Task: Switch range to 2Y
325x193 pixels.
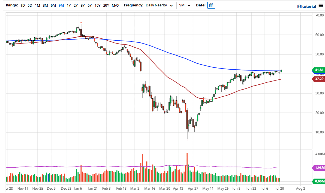Action: pyautogui.click(x=76, y=5)
